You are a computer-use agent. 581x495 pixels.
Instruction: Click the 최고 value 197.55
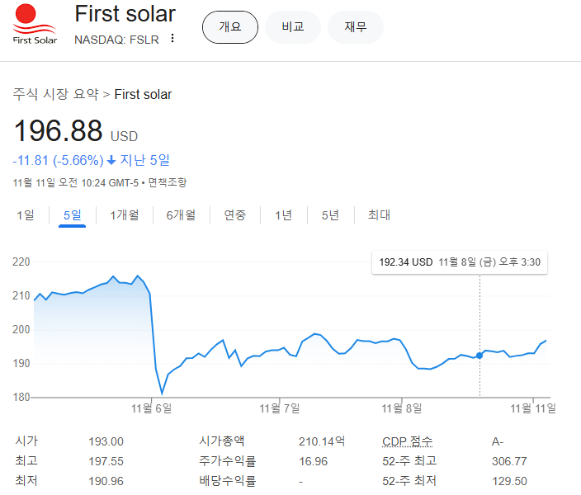tap(106, 461)
